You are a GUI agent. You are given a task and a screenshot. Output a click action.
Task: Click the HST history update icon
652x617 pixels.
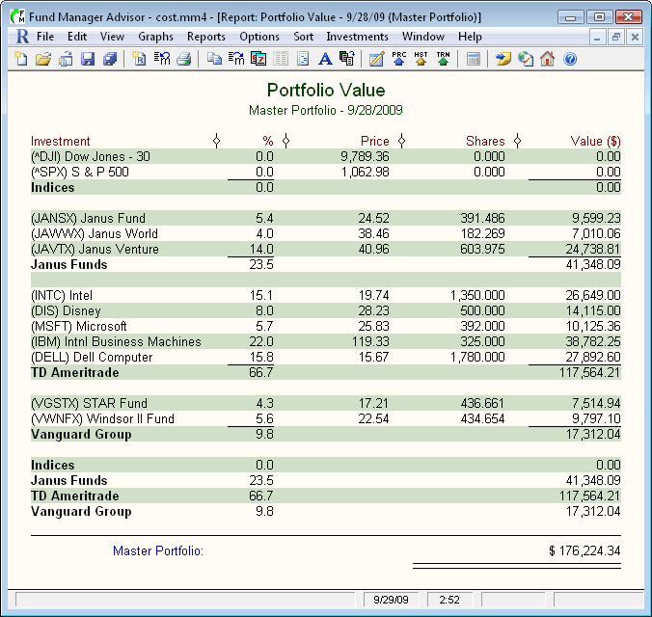point(421,59)
